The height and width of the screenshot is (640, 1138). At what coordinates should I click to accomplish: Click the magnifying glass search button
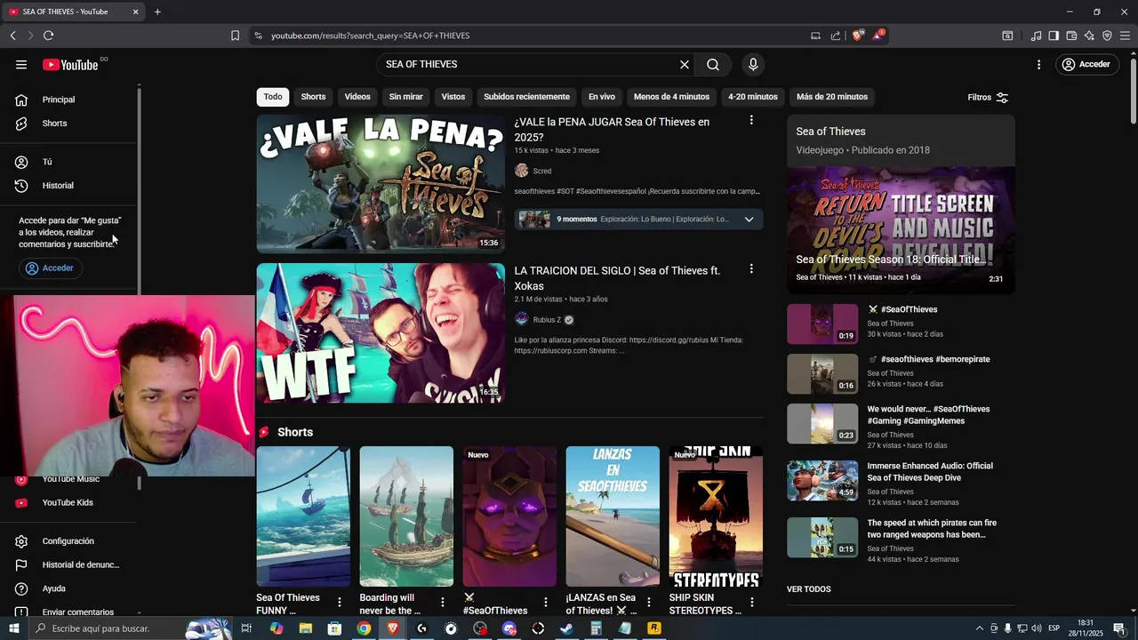[x=713, y=64]
